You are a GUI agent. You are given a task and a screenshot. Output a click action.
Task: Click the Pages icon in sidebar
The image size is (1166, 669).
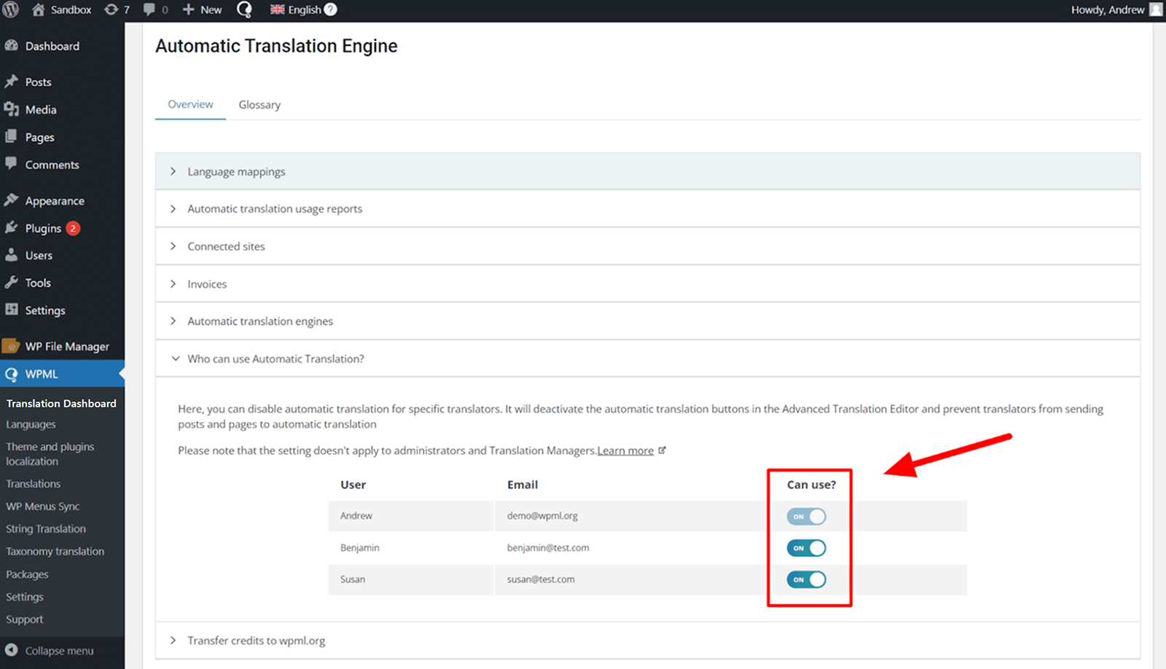pos(12,136)
